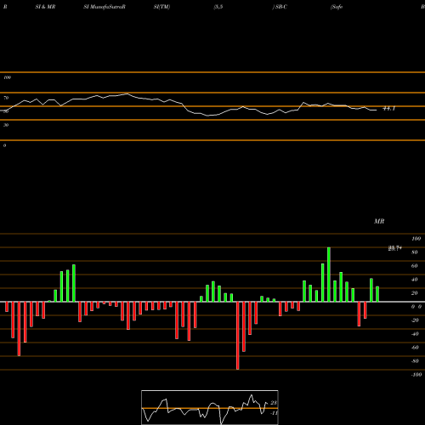Click the -11 label in the mini chart
Image resolution: width=425 pixels, height=425 pixels.
274,413
